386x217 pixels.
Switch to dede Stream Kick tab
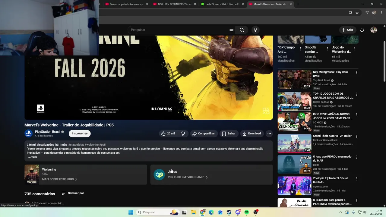pos(222,4)
